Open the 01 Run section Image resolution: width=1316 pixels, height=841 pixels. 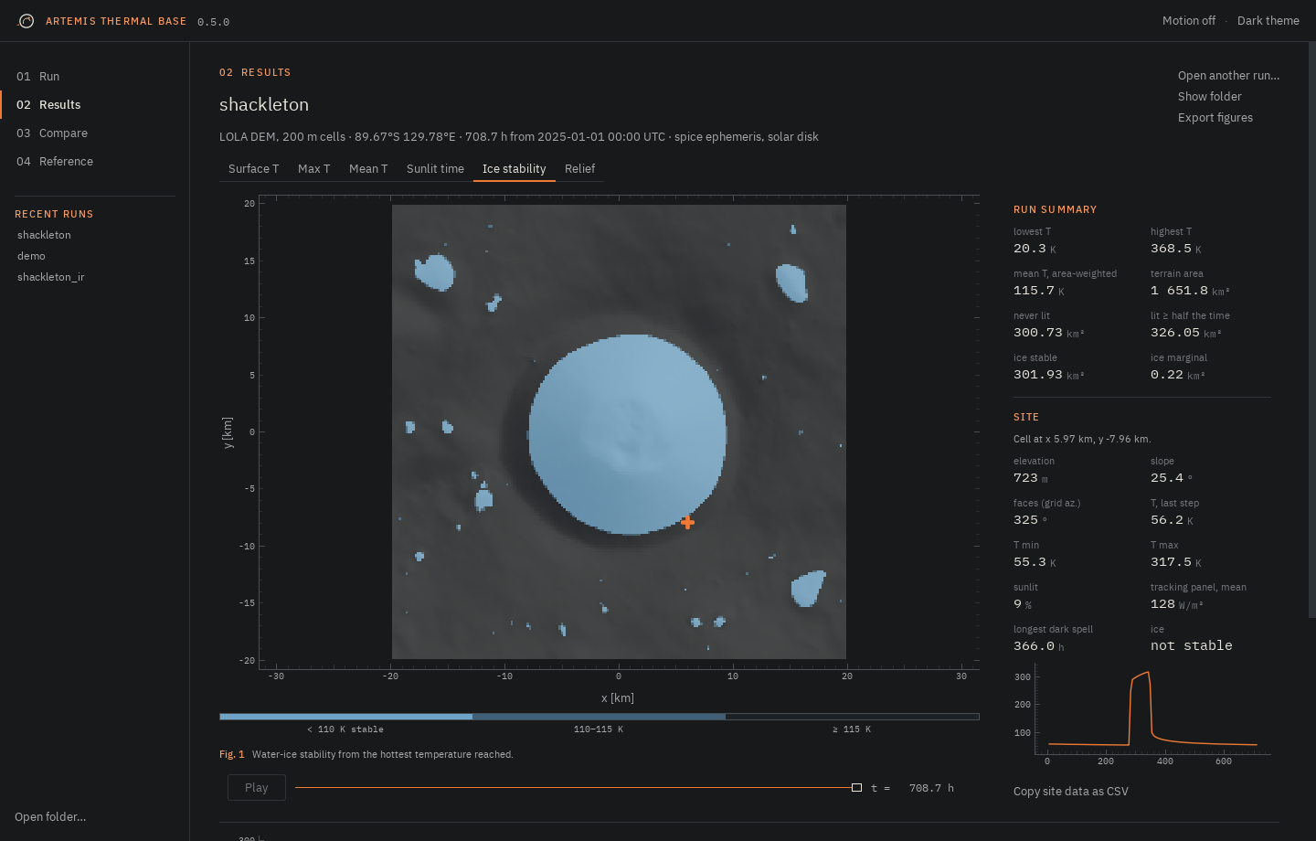click(x=37, y=76)
